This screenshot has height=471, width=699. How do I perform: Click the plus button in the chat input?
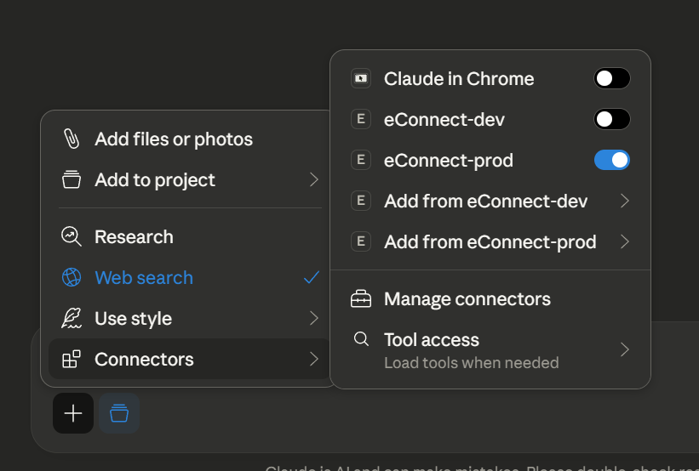73,413
